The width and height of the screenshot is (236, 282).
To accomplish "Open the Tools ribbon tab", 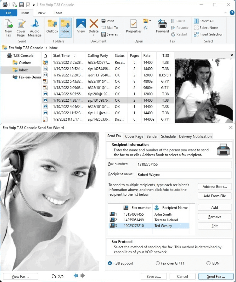I will (58, 13).
